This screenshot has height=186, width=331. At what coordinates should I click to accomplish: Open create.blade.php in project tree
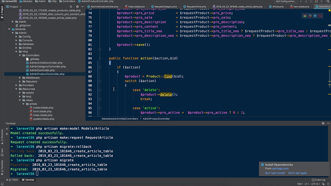[43, 108]
